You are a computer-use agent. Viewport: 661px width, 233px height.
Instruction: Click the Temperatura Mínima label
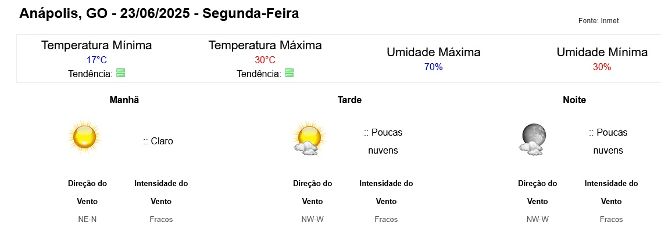pos(97,45)
